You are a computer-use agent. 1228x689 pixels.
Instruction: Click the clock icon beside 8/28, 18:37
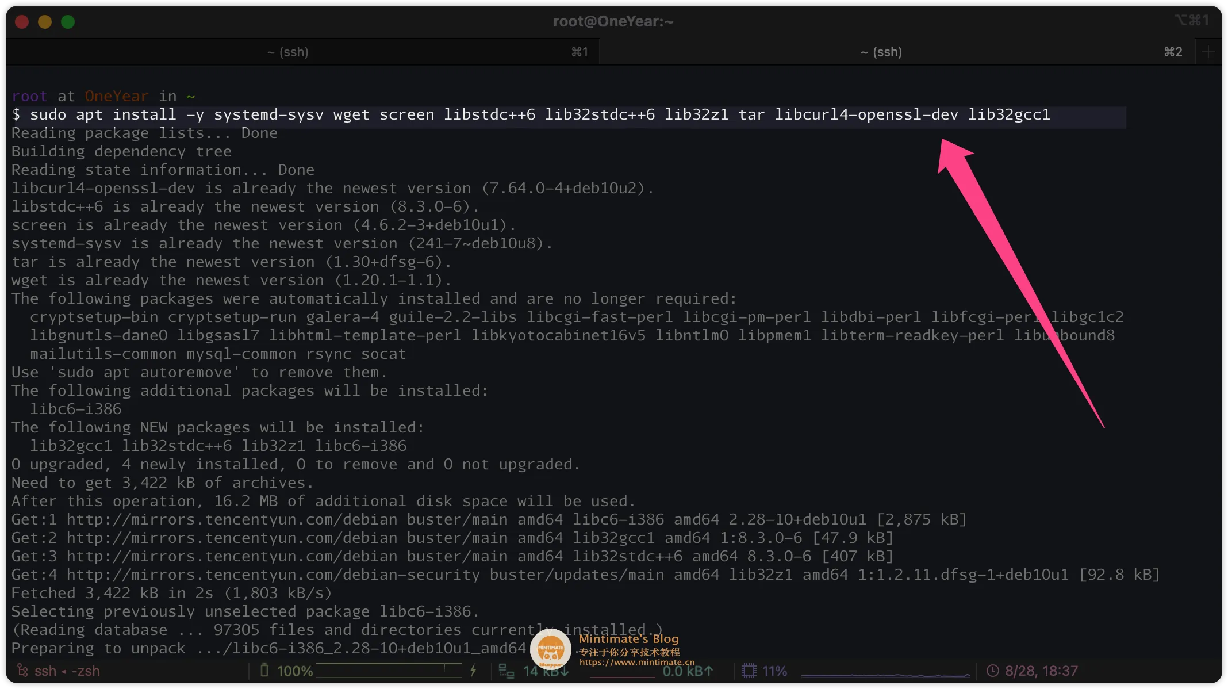click(993, 671)
